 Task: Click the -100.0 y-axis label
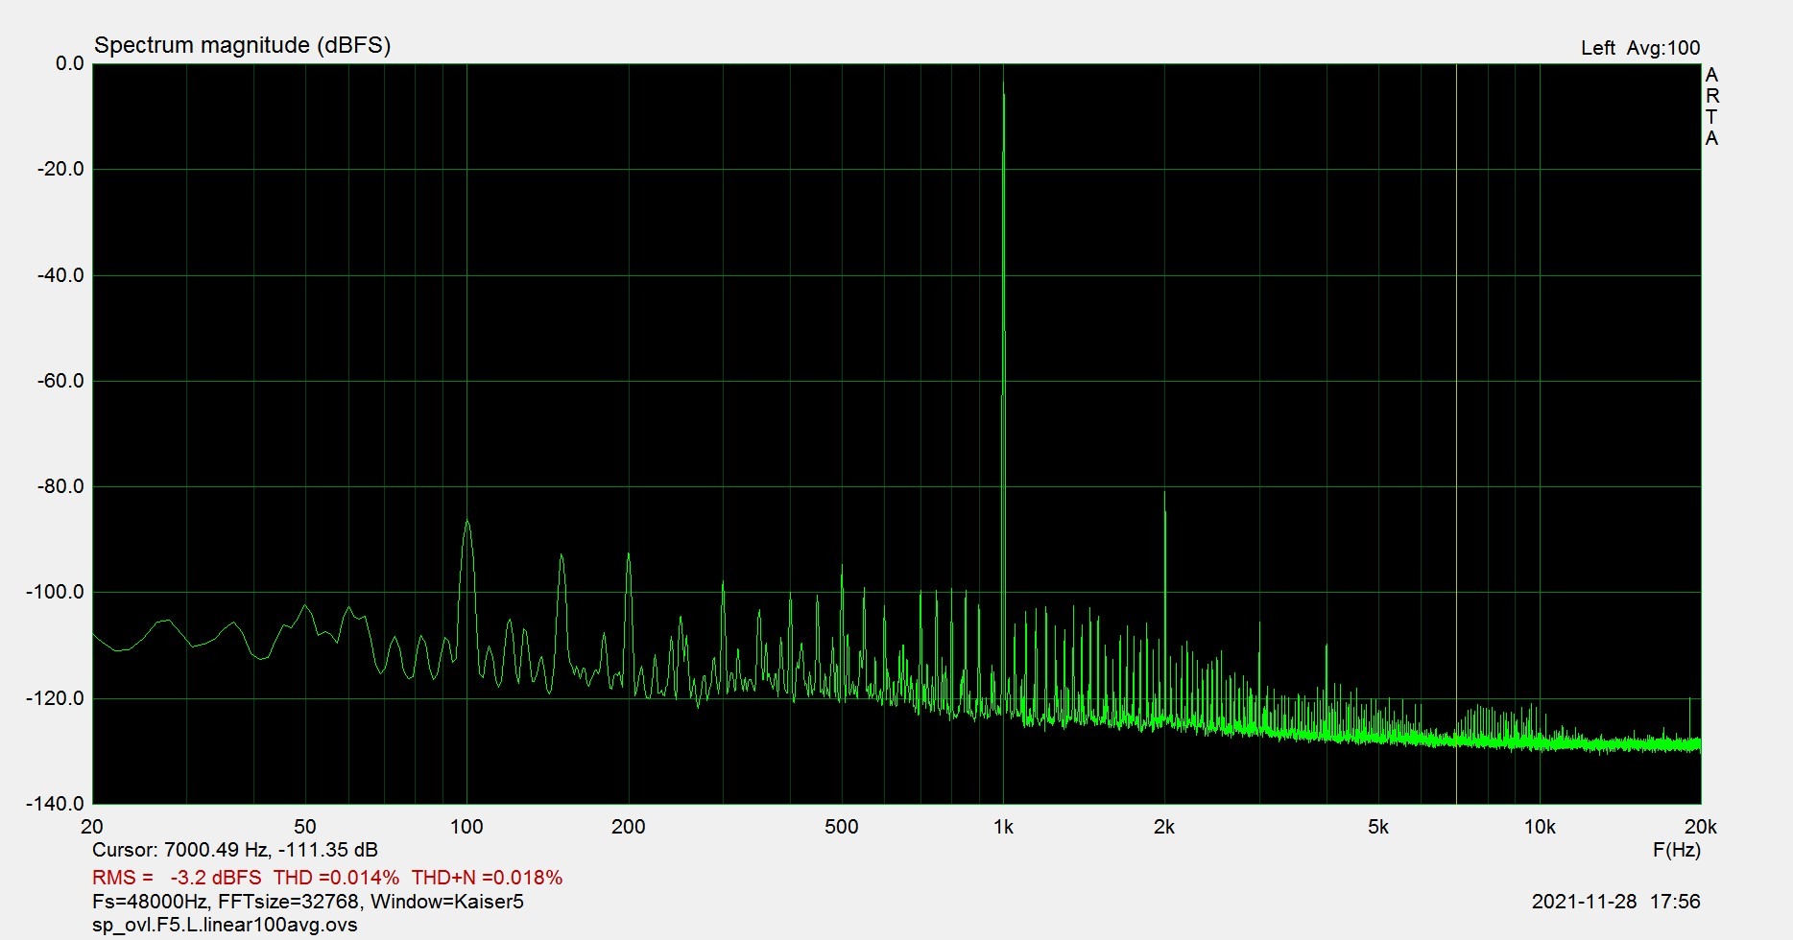point(56,592)
